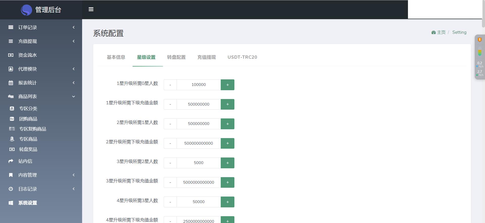Image resolution: width=485 pixels, height=223 pixels.
Task: Click the 100000 value input field
Action: [199, 85]
